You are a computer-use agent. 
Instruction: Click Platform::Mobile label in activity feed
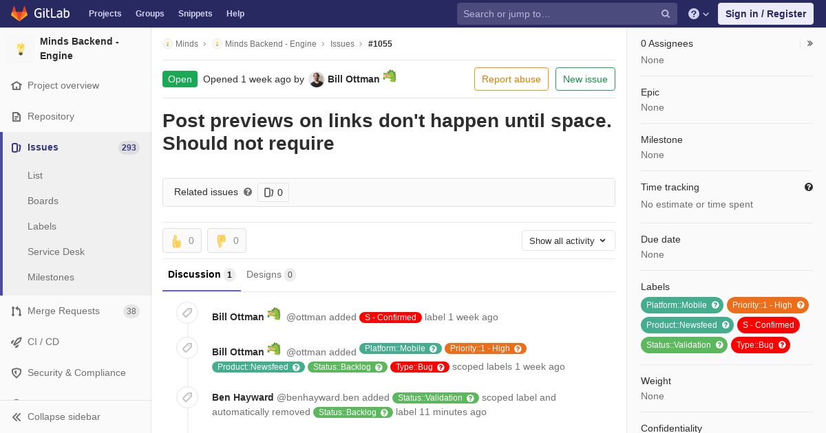(x=401, y=348)
